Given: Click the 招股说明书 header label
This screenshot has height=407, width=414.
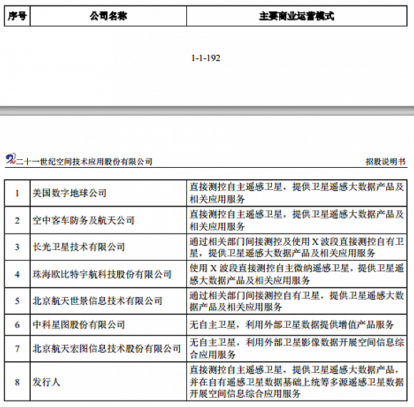Looking at the screenshot, I should pyautogui.click(x=385, y=161).
